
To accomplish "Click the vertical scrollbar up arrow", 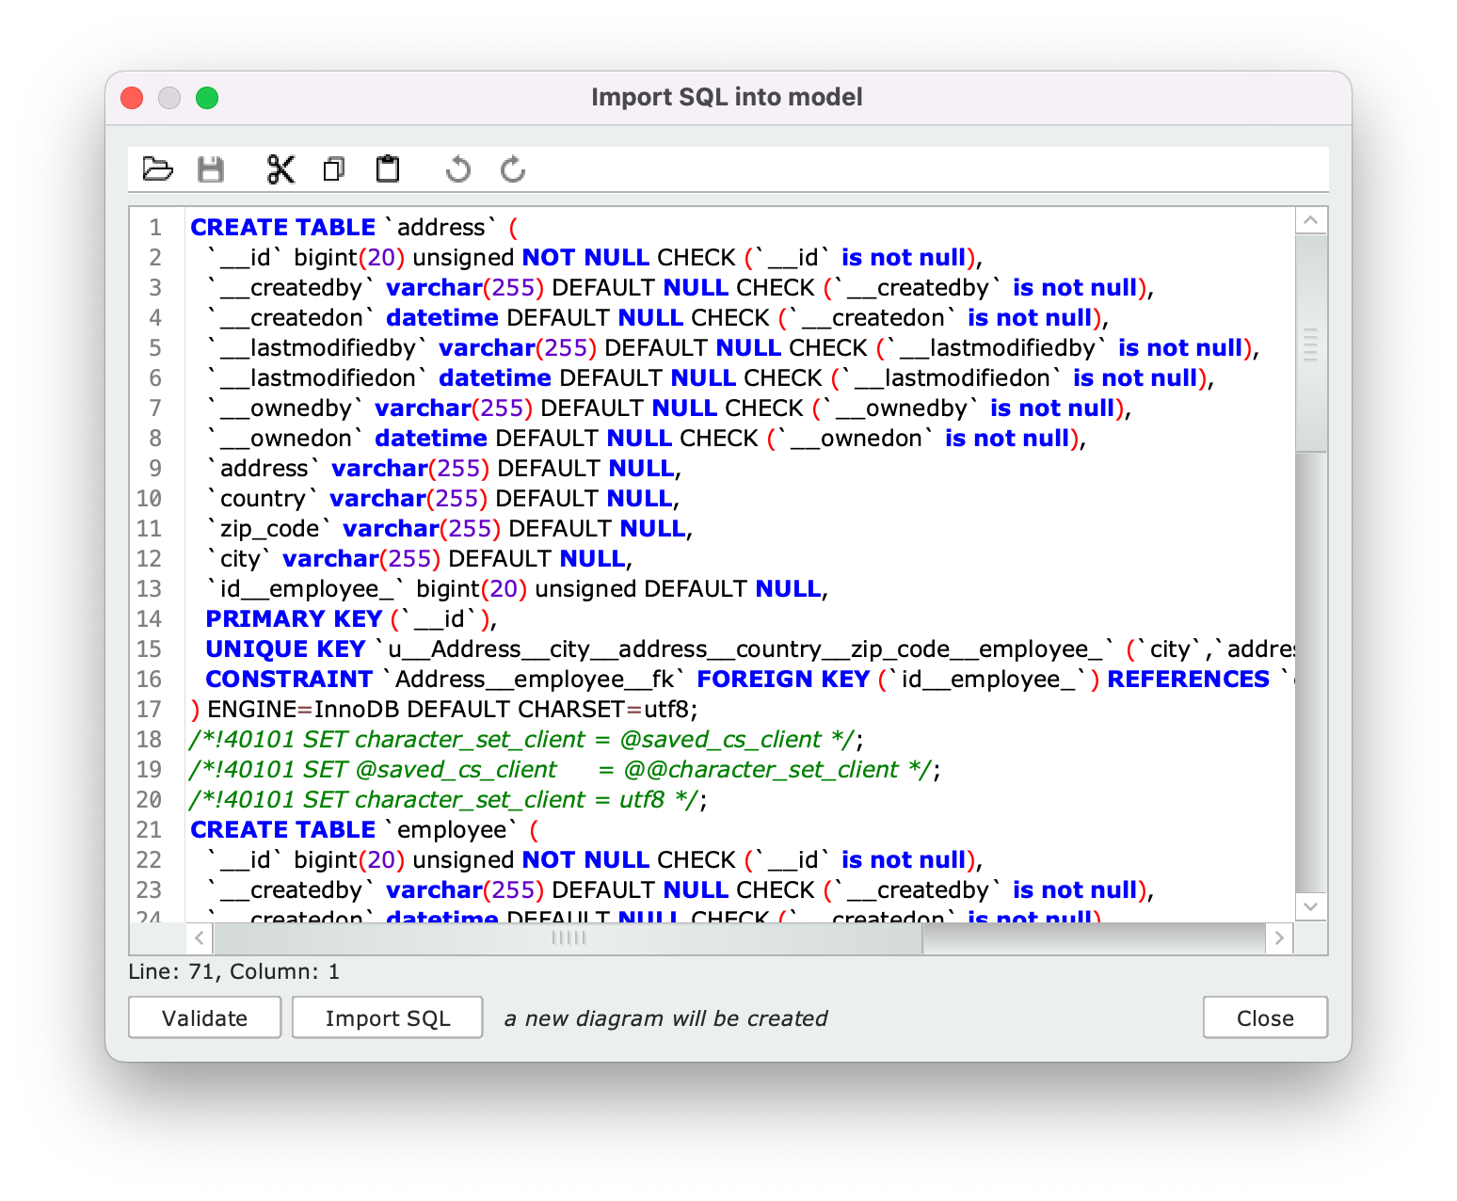I will (1311, 221).
